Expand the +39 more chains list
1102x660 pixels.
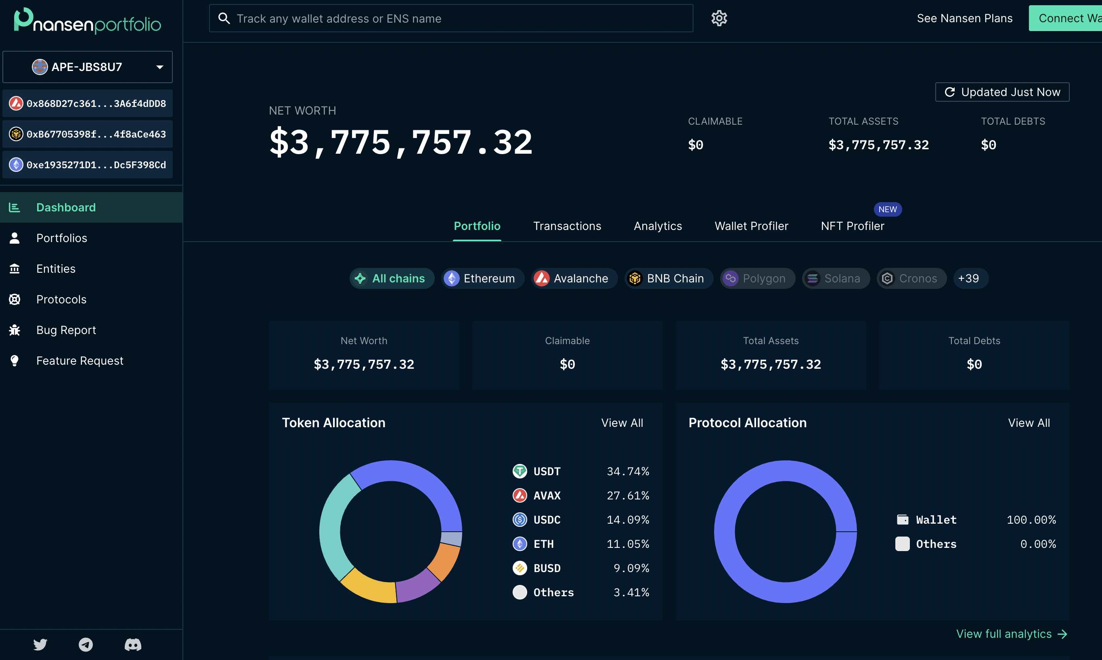970,278
